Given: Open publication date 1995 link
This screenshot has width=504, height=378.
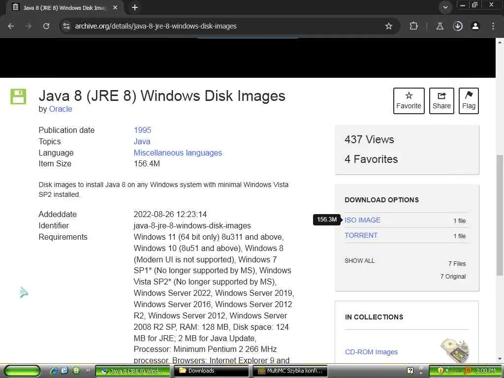Looking at the screenshot, I should point(142,130).
